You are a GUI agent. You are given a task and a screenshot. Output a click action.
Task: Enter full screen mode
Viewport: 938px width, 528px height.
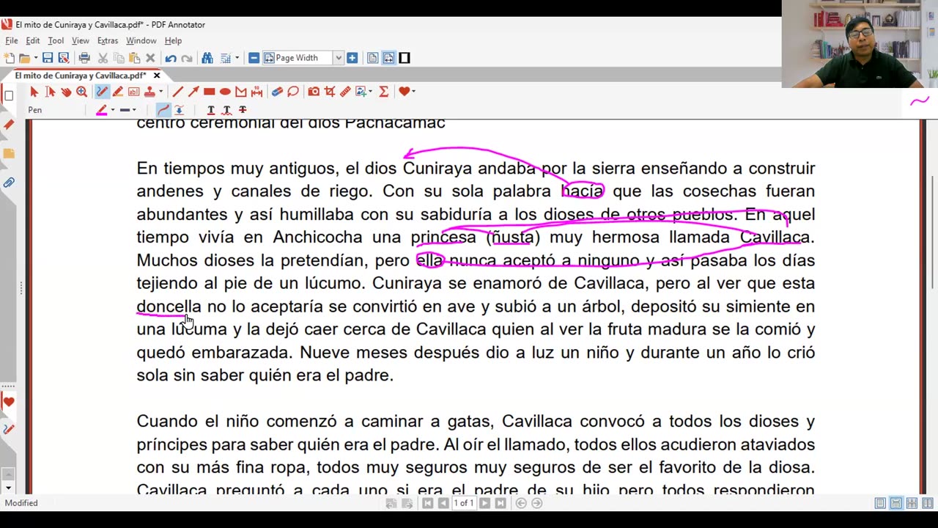pyautogui.click(x=405, y=58)
